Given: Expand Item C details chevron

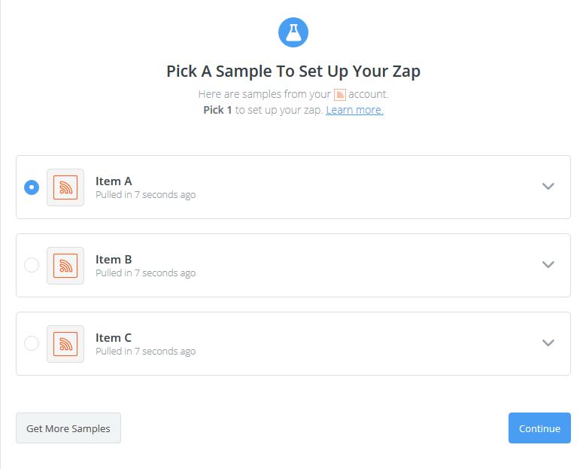Looking at the screenshot, I should (548, 343).
